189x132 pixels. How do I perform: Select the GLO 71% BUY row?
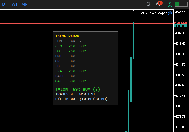(71, 46)
